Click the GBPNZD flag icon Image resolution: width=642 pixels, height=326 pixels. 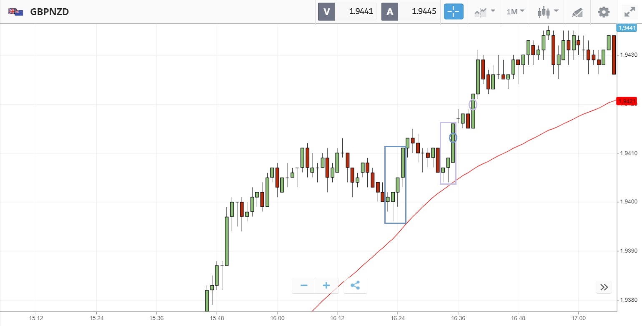(x=16, y=12)
